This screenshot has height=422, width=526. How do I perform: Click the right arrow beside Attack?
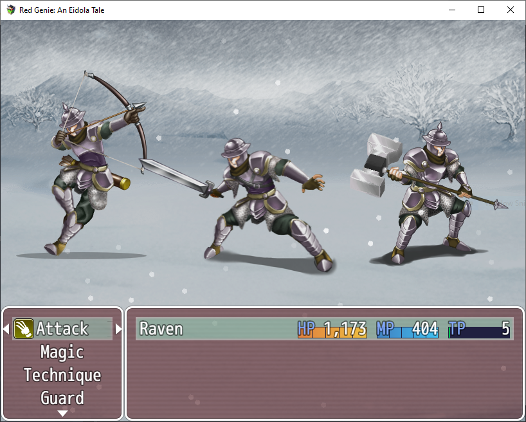point(118,329)
